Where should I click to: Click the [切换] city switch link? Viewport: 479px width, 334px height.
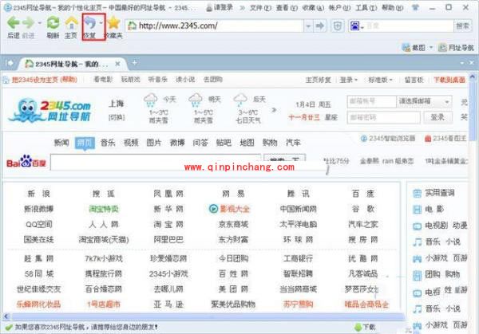click(117, 117)
